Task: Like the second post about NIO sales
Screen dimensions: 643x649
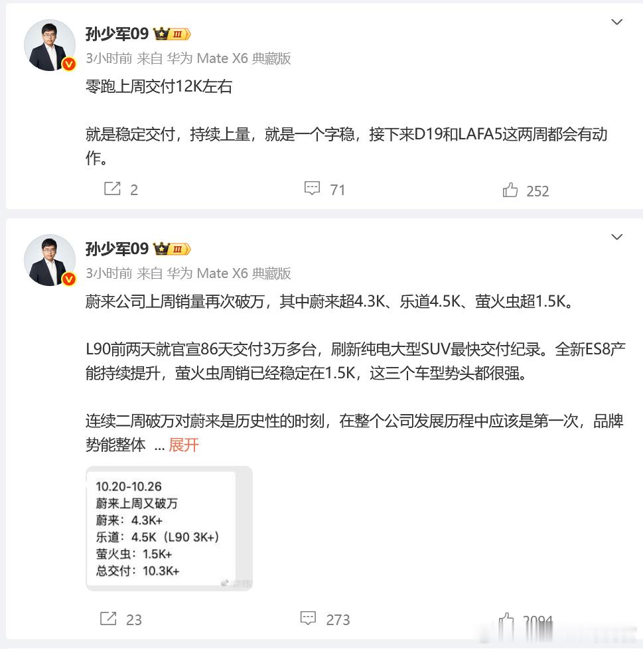Action: pyautogui.click(x=506, y=620)
